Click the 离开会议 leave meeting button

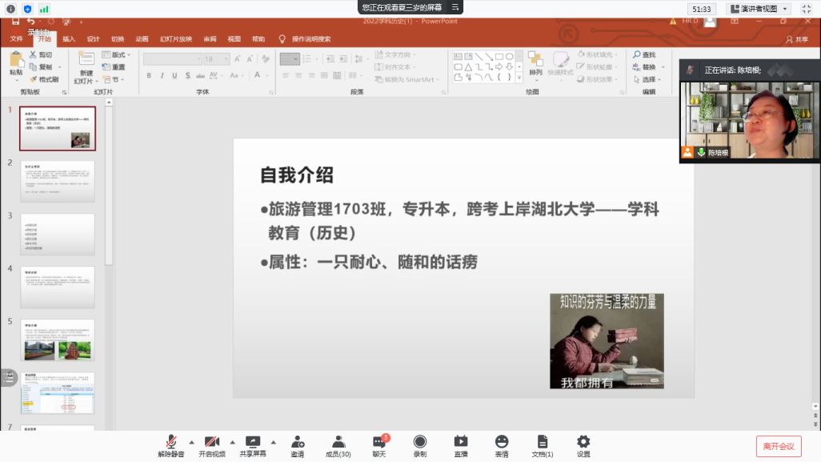click(x=778, y=446)
